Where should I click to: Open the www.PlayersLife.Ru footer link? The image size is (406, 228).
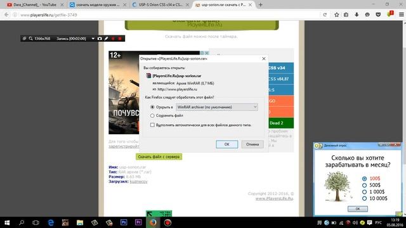tap(274, 198)
